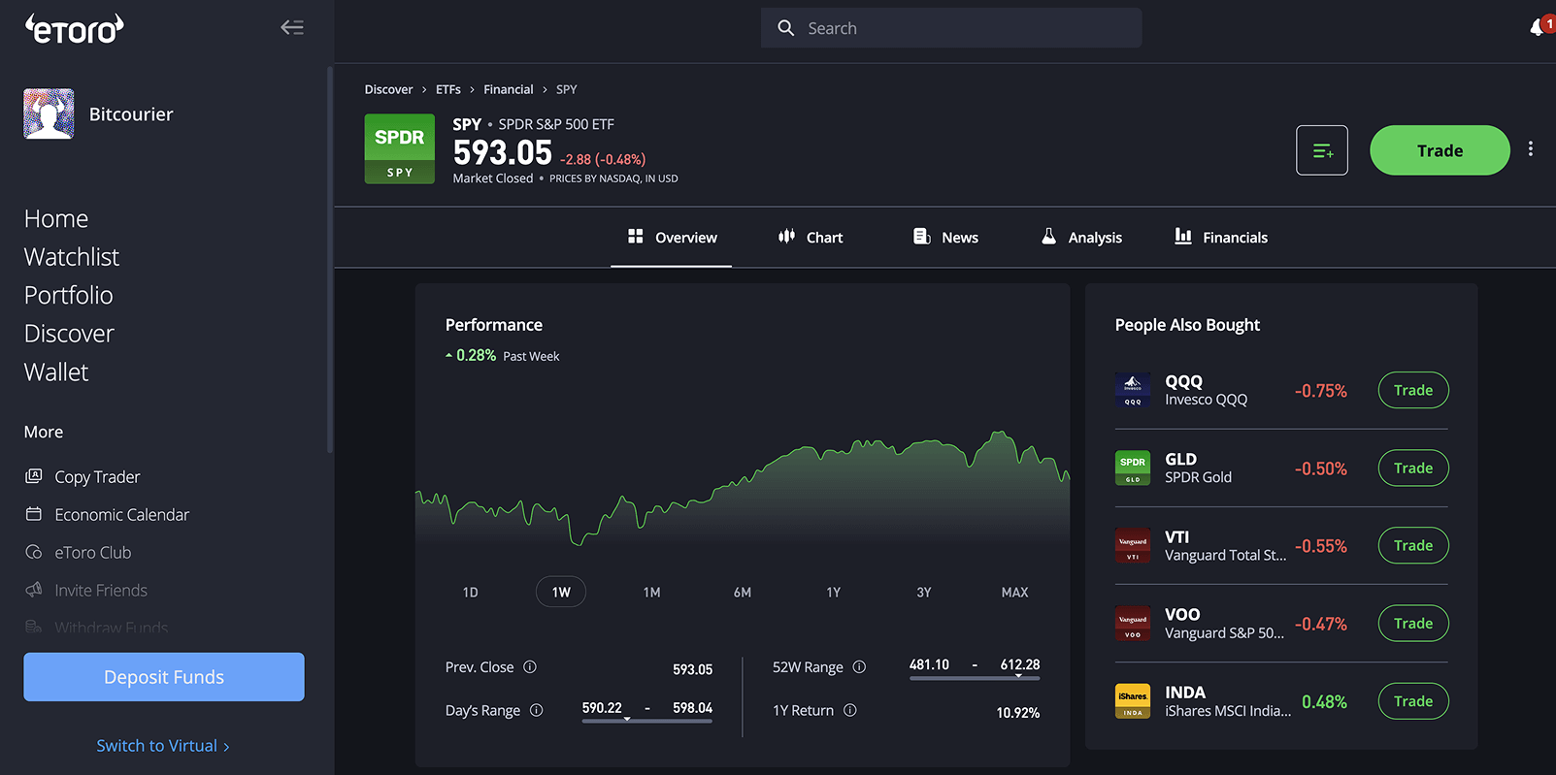Open Copy Trader link in sidebar
The width and height of the screenshot is (1556, 775).
coord(97,476)
